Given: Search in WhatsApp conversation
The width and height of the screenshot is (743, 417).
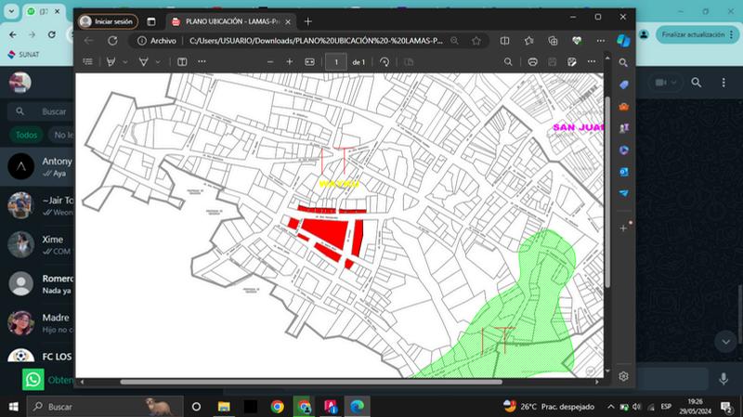Looking at the screenshot, I should [696, 83].
